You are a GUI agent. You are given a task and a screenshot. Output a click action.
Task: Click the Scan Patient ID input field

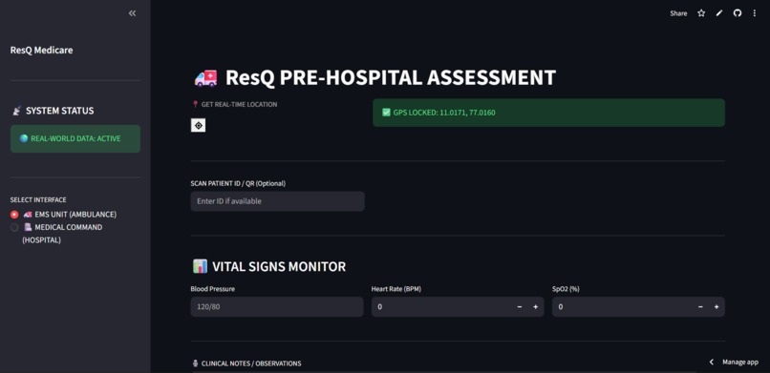[x=277, y=201]
